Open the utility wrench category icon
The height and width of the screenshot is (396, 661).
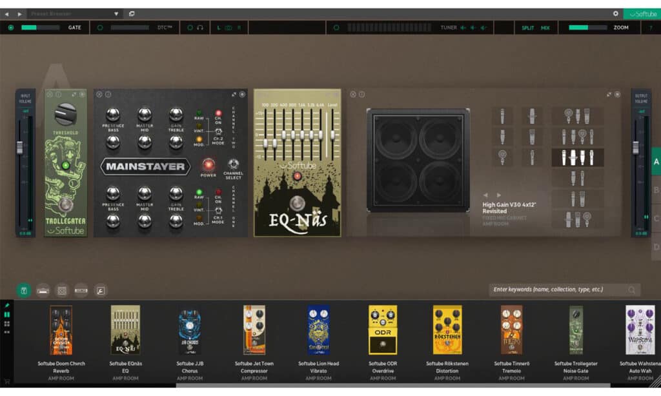100,290
